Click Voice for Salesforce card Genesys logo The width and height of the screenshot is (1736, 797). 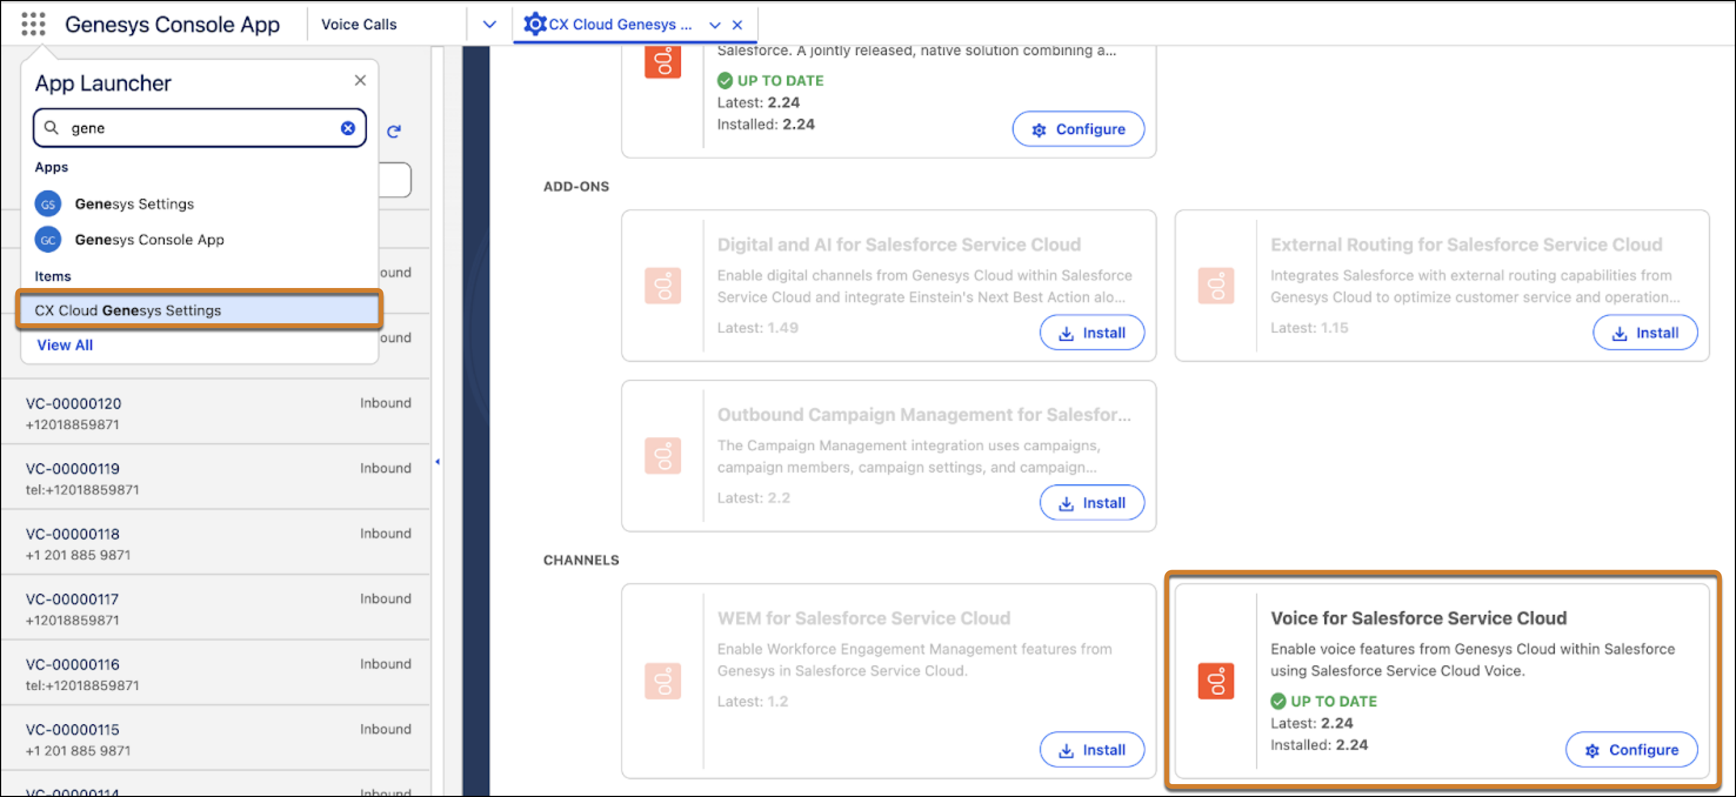coord(1216,681)
